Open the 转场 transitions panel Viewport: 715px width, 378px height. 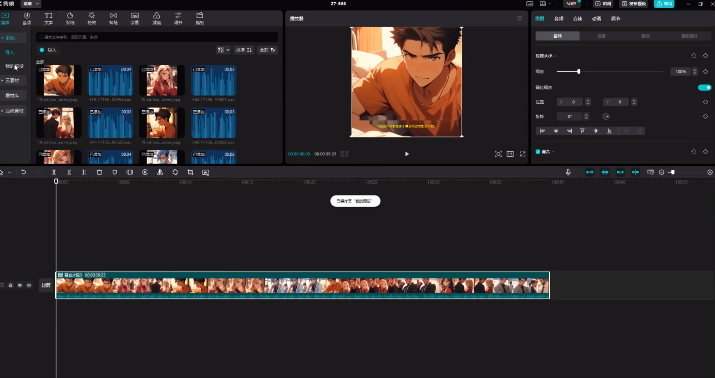(113, 19)
